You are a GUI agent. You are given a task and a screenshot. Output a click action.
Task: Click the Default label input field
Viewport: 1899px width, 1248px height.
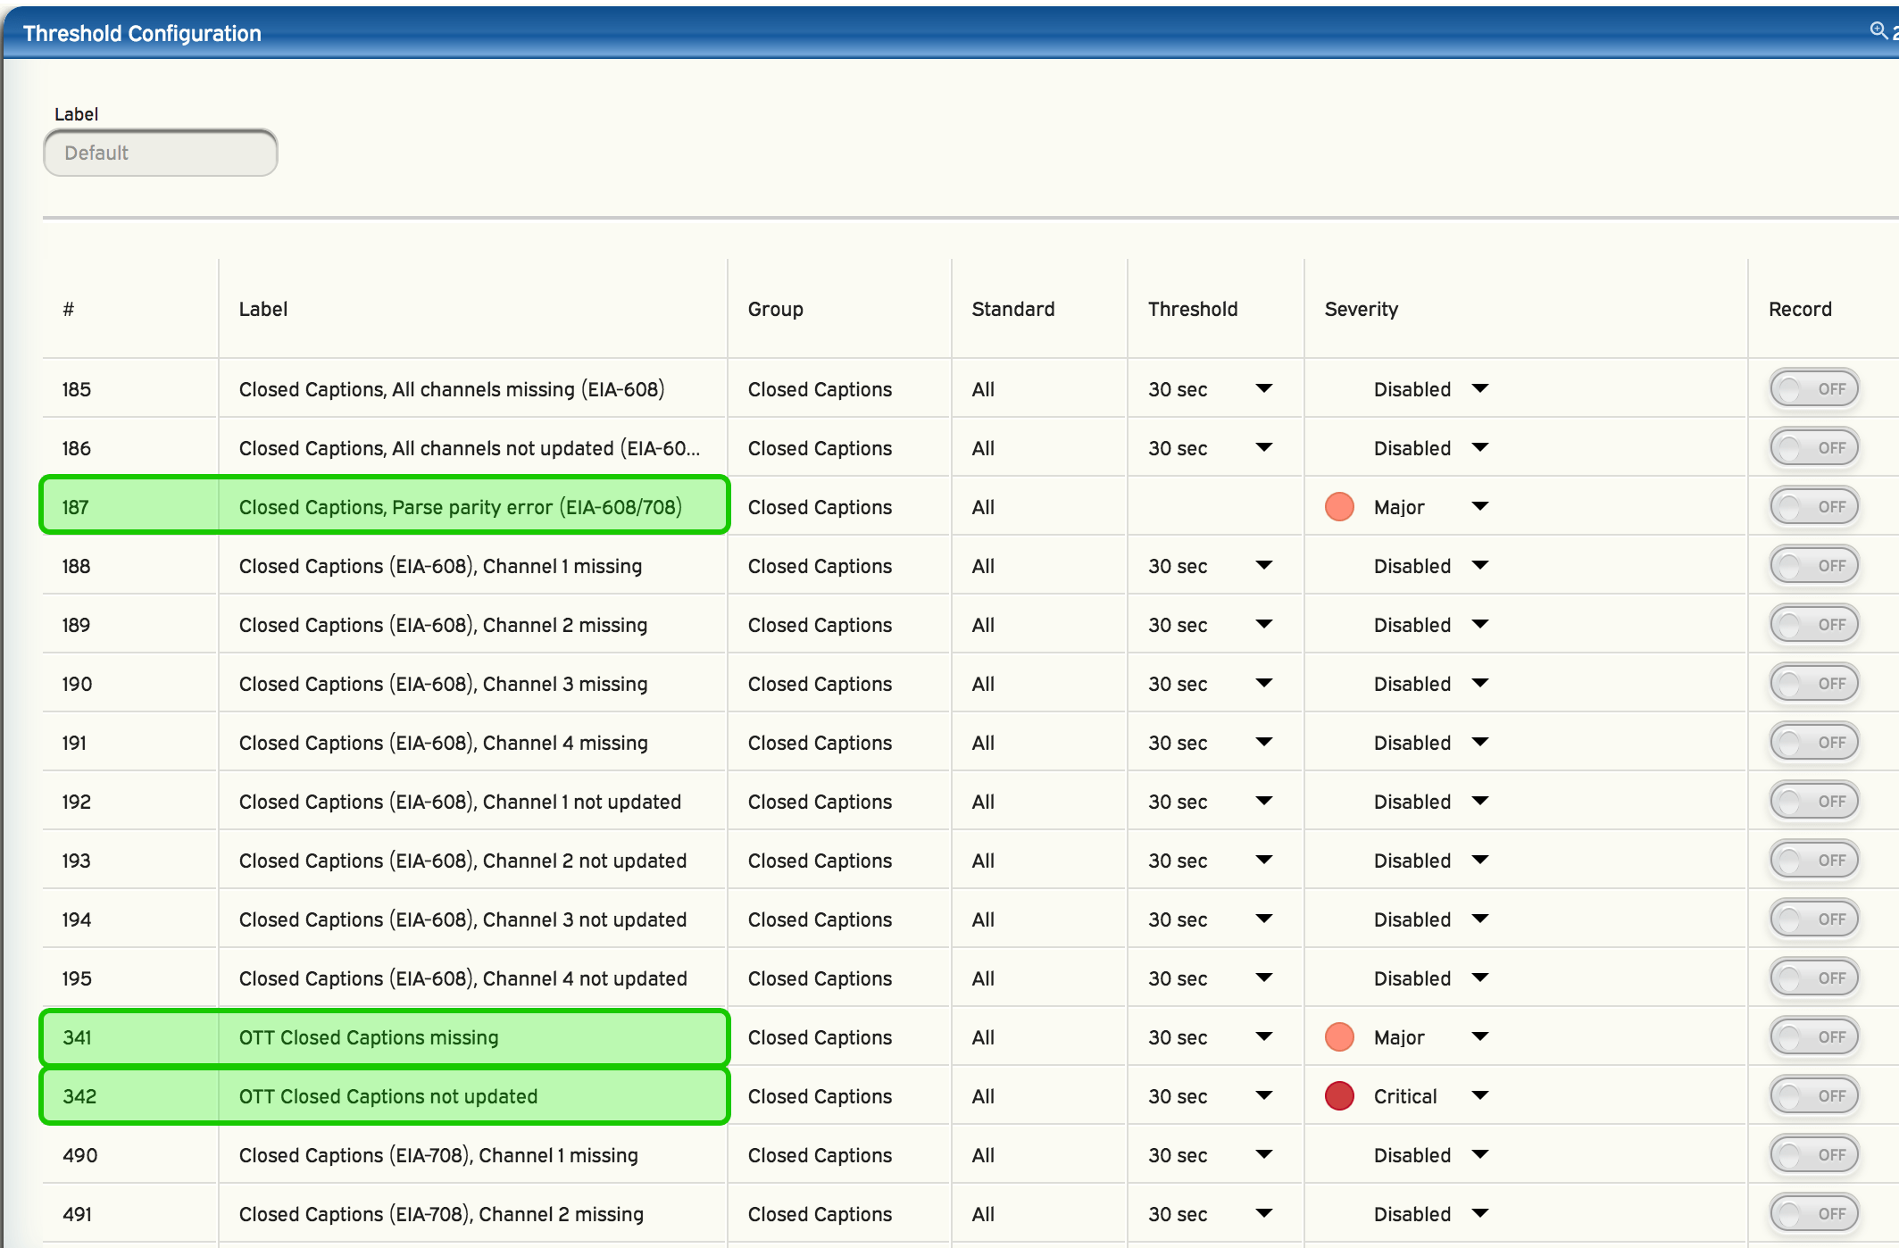[x=161, y=153]
